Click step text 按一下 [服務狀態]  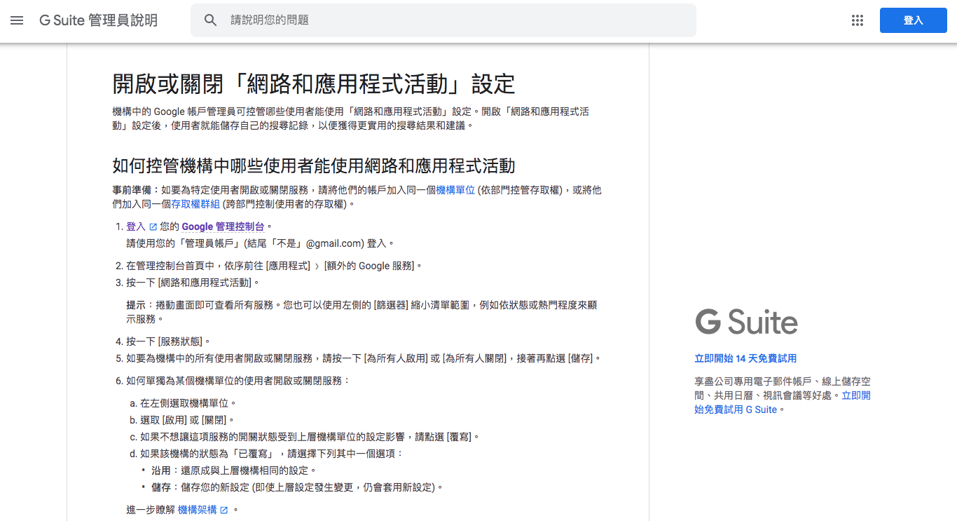pos(168,341)
